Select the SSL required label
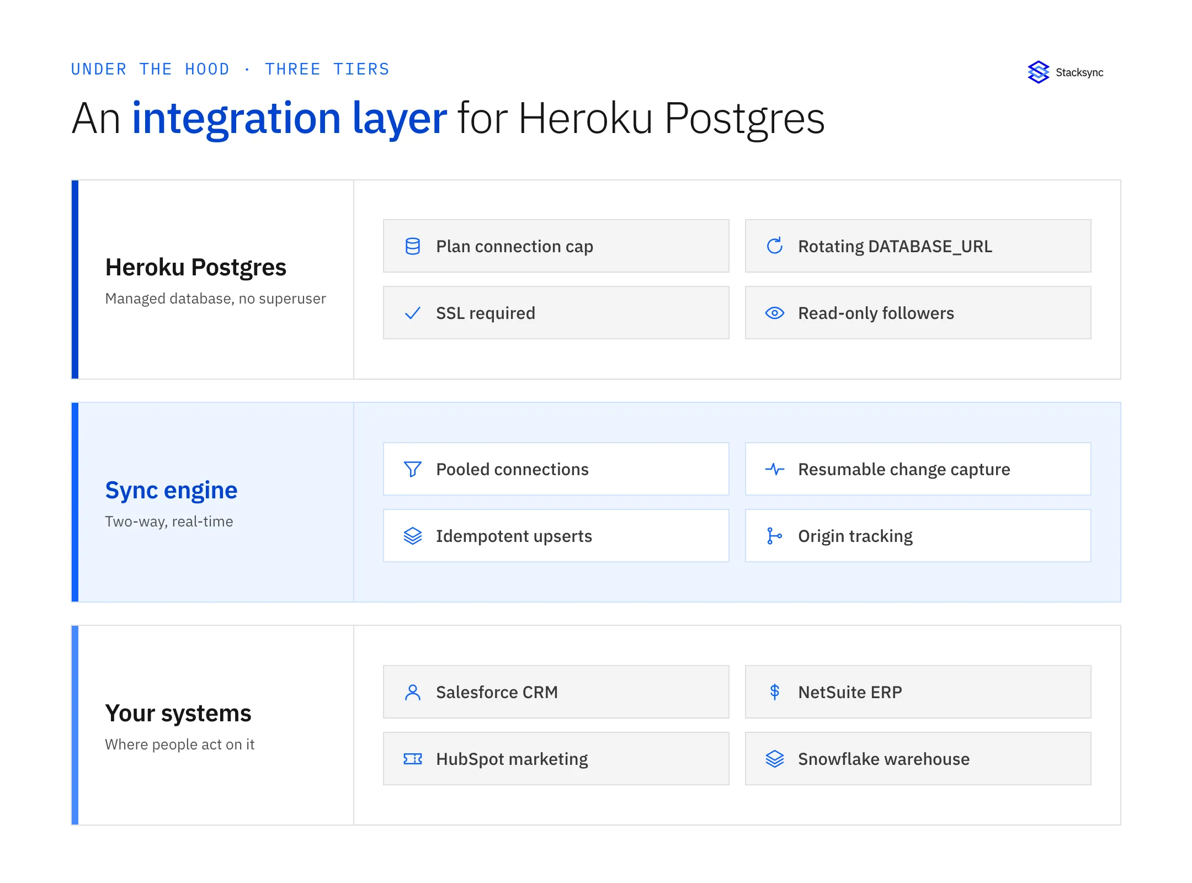The image size is (1192, 883). pos(486,313)
